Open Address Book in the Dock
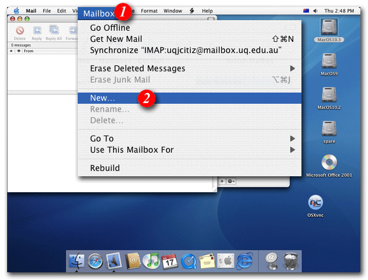 [132, 260]
